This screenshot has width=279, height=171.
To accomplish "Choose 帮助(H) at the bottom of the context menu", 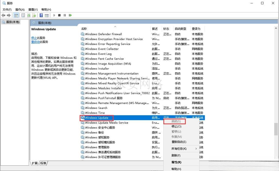I will [181, 169].
